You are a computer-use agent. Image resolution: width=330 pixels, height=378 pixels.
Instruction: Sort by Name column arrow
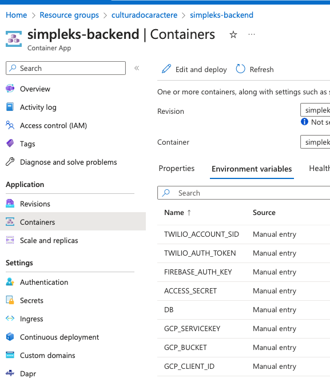[189, 213]
